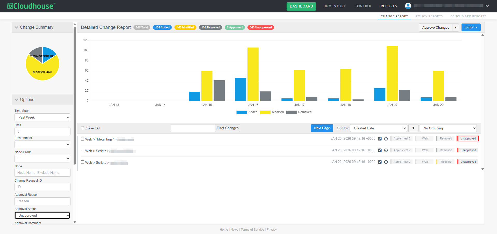Check the Select All checkbox
This screenshot has width=497, height=234.
pyautogui.click(x=83, y=128)
